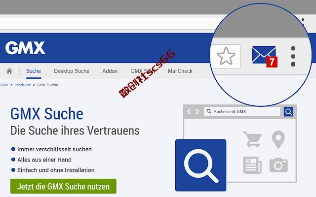Viewport: 316px width, 197px height.
Task: Click the blue search button beside Suchen mit GMX
Action: pyautogui.click(x=288, y=112)
